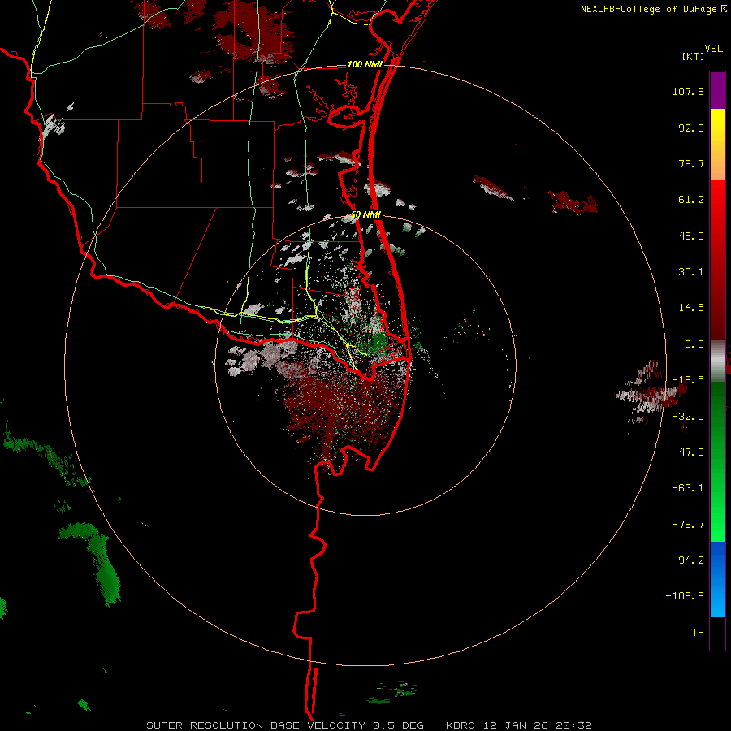731x731 pixels.
Task: Click the purple segment of velocity color bar
Action: coord(717,91)
